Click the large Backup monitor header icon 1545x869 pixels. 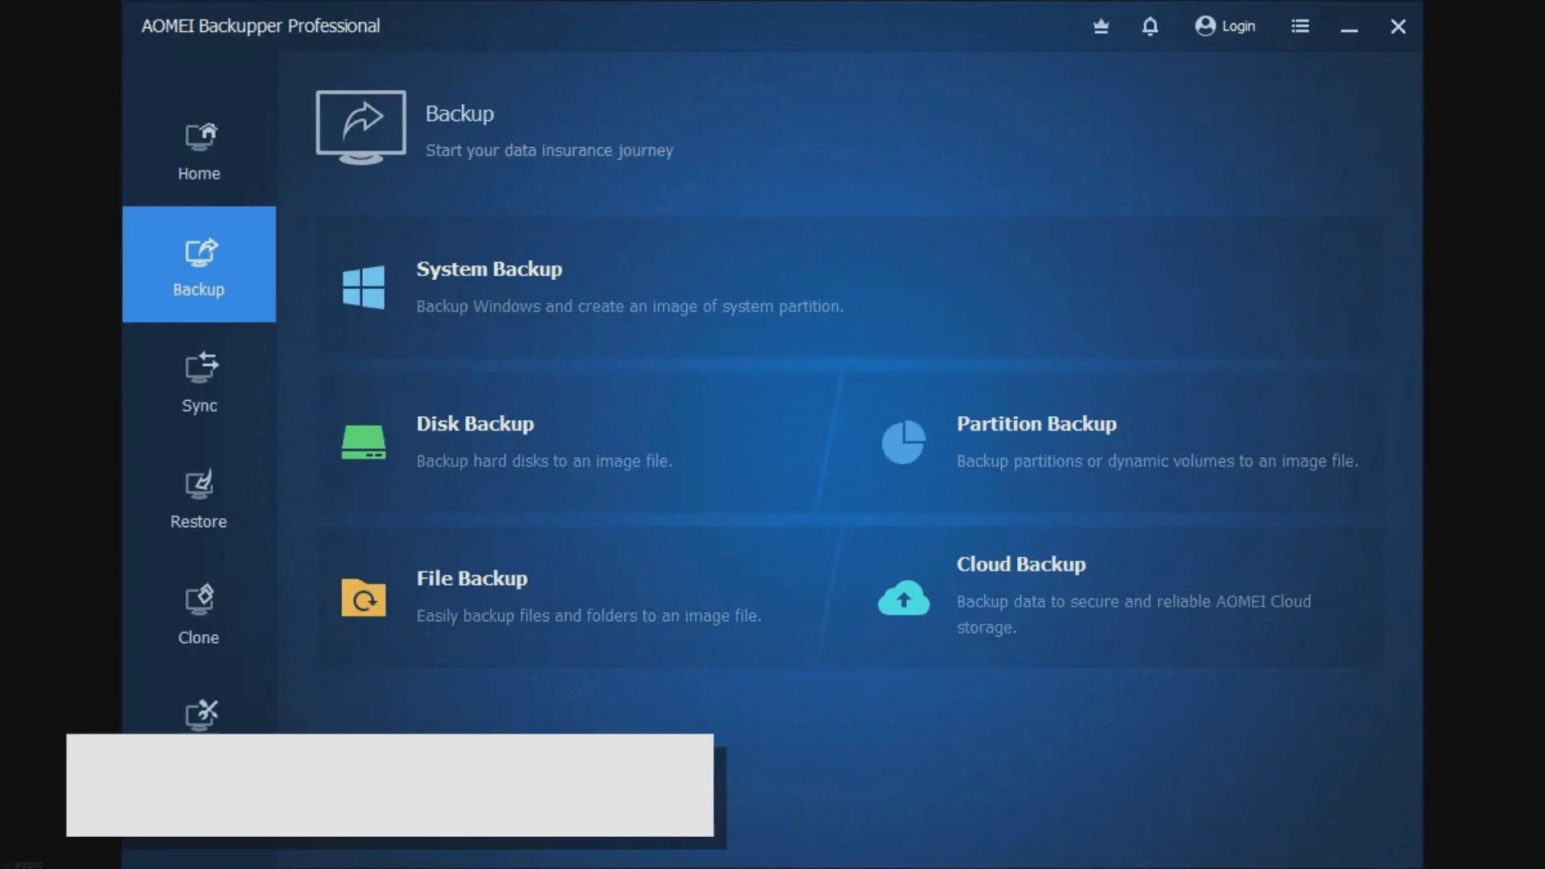click(360, 127)
